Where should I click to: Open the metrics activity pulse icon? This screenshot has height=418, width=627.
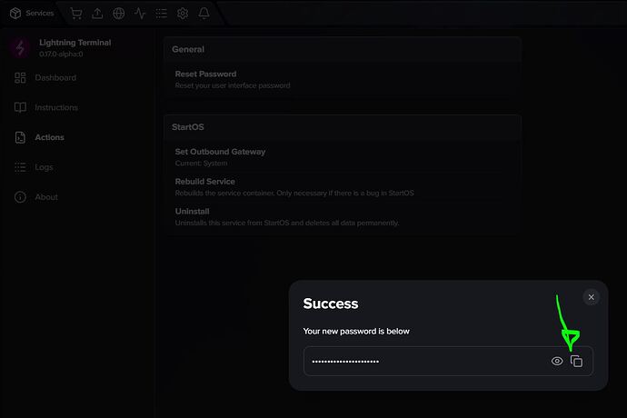coord(140,14)
